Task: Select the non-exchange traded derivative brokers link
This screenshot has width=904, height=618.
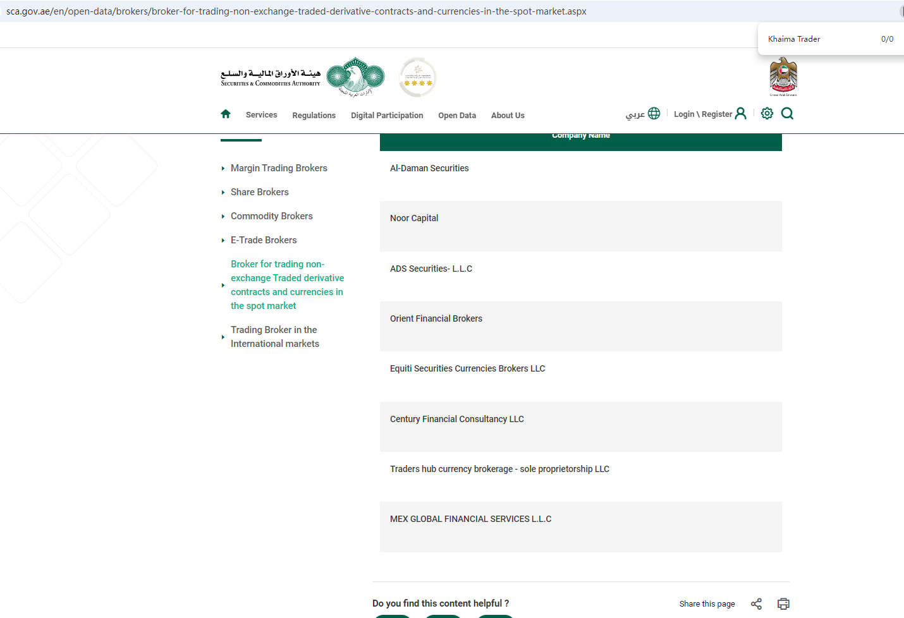Action: [288, 285]
